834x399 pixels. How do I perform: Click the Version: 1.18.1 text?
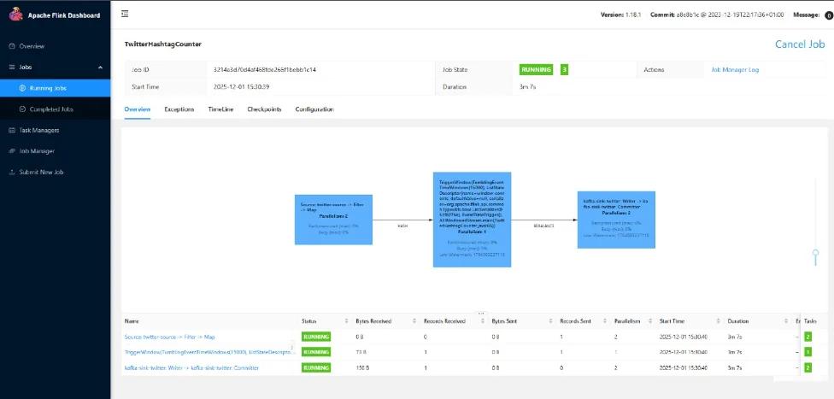coord(620,15)
